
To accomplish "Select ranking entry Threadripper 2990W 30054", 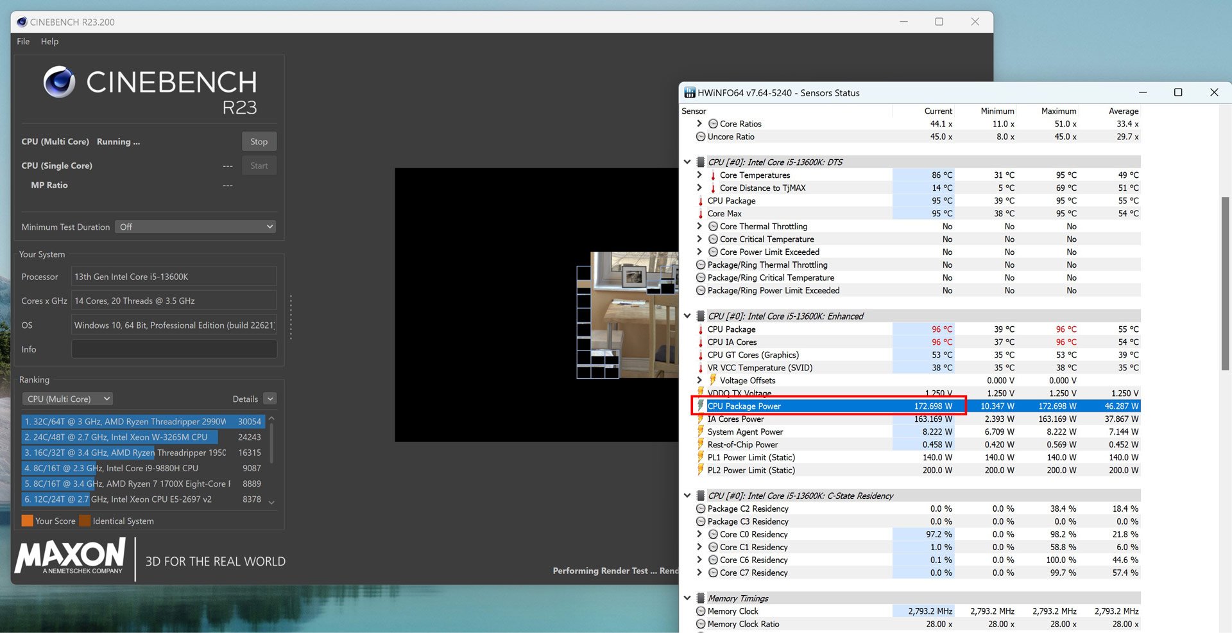I will click(x=143, y=422).
